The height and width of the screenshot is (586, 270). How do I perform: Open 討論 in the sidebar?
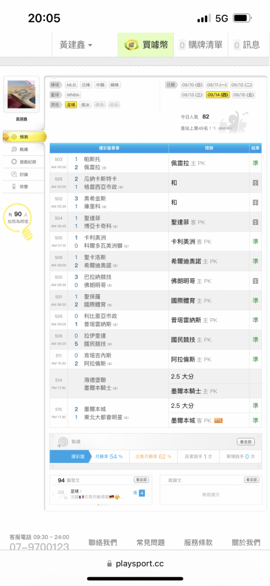pos(23,174)
